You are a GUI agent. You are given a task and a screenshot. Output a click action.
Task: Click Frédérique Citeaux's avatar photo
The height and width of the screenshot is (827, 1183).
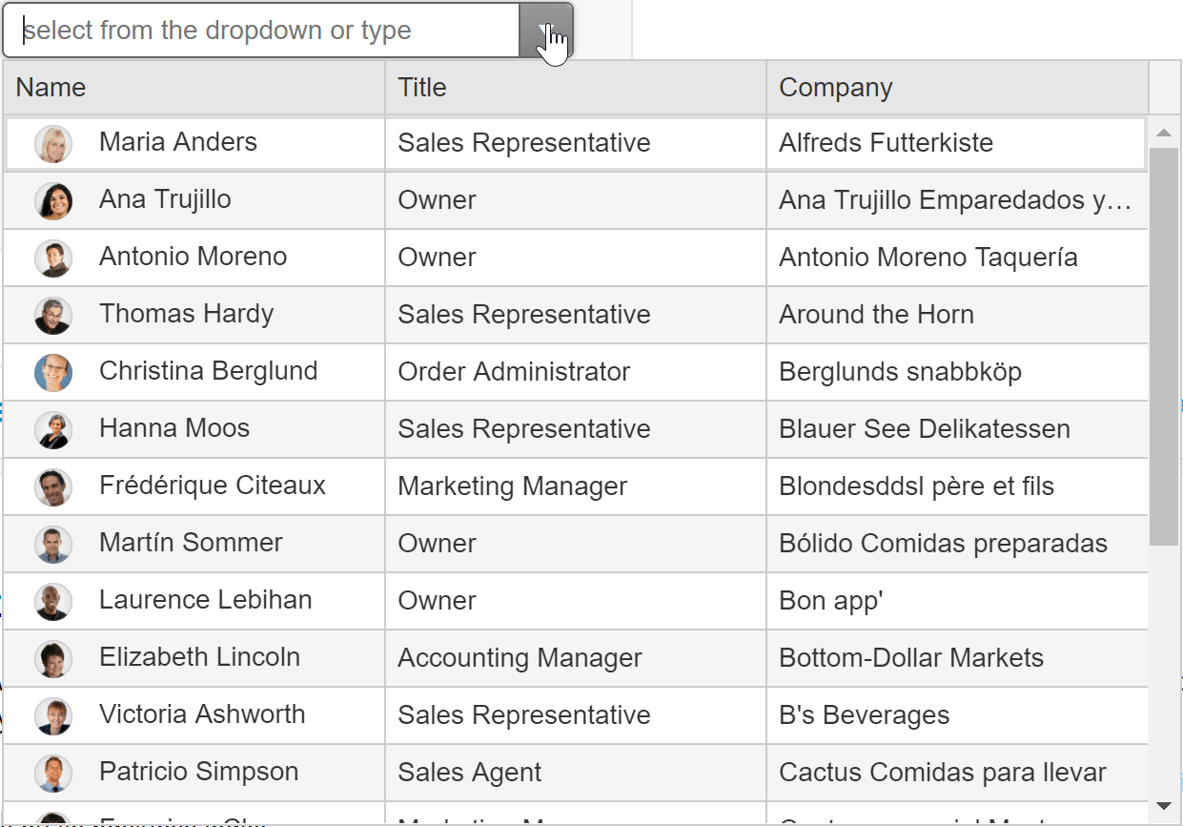[53, 487]
